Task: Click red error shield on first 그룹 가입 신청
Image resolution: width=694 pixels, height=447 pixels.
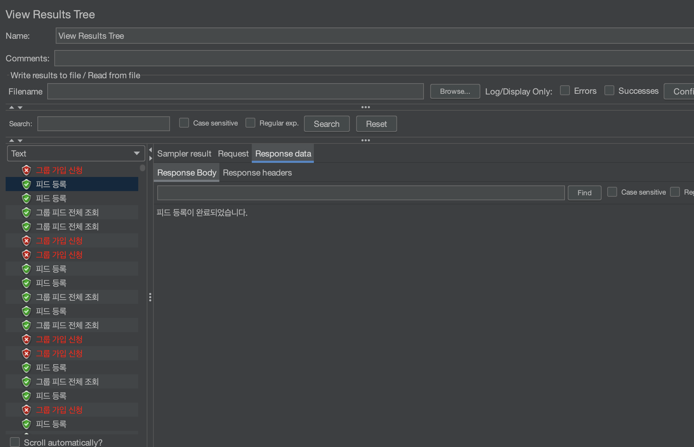Action: tap(26, 170)
